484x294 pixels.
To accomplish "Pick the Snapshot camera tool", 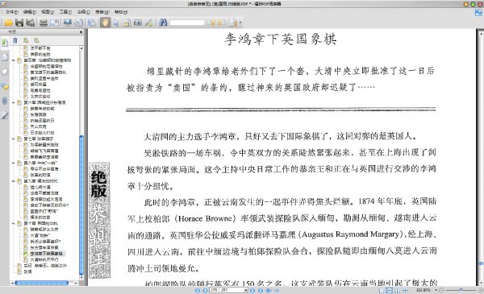I will pyautogui.click(x=138, y=23).
